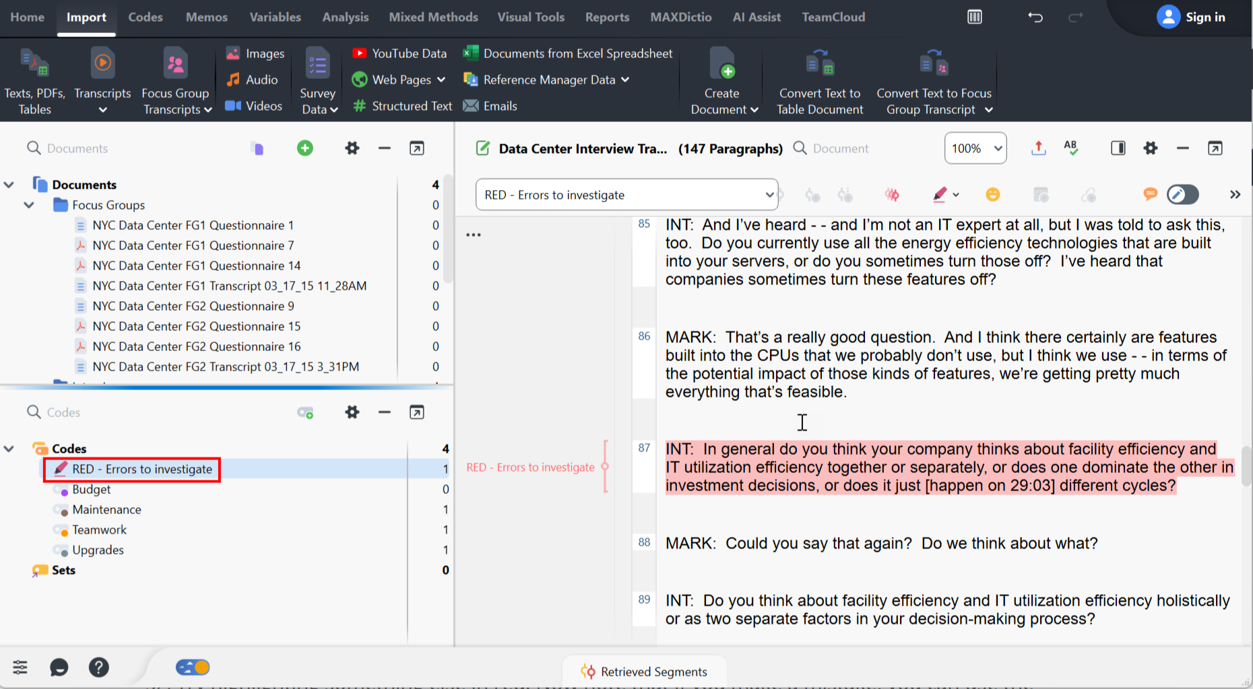
Task: Open the AI Assist tab
Action: point(757,17)
